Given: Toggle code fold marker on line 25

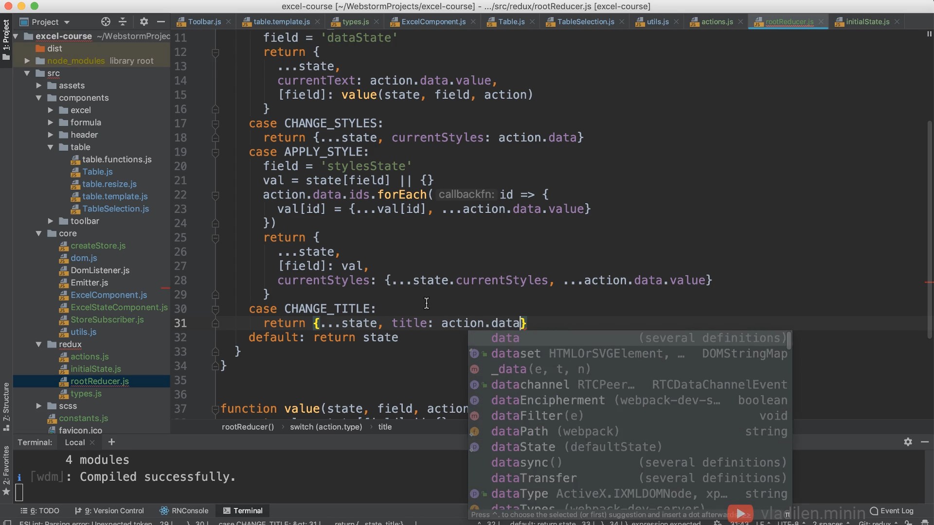Looking at the screenshot, I should (x=216, y=238).
